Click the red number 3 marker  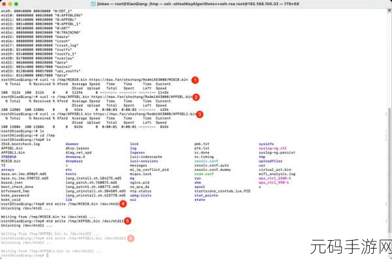click(x=199, y=114)
